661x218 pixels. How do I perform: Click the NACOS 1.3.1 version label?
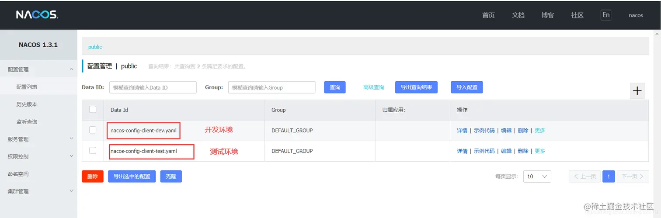pos(38,45)
